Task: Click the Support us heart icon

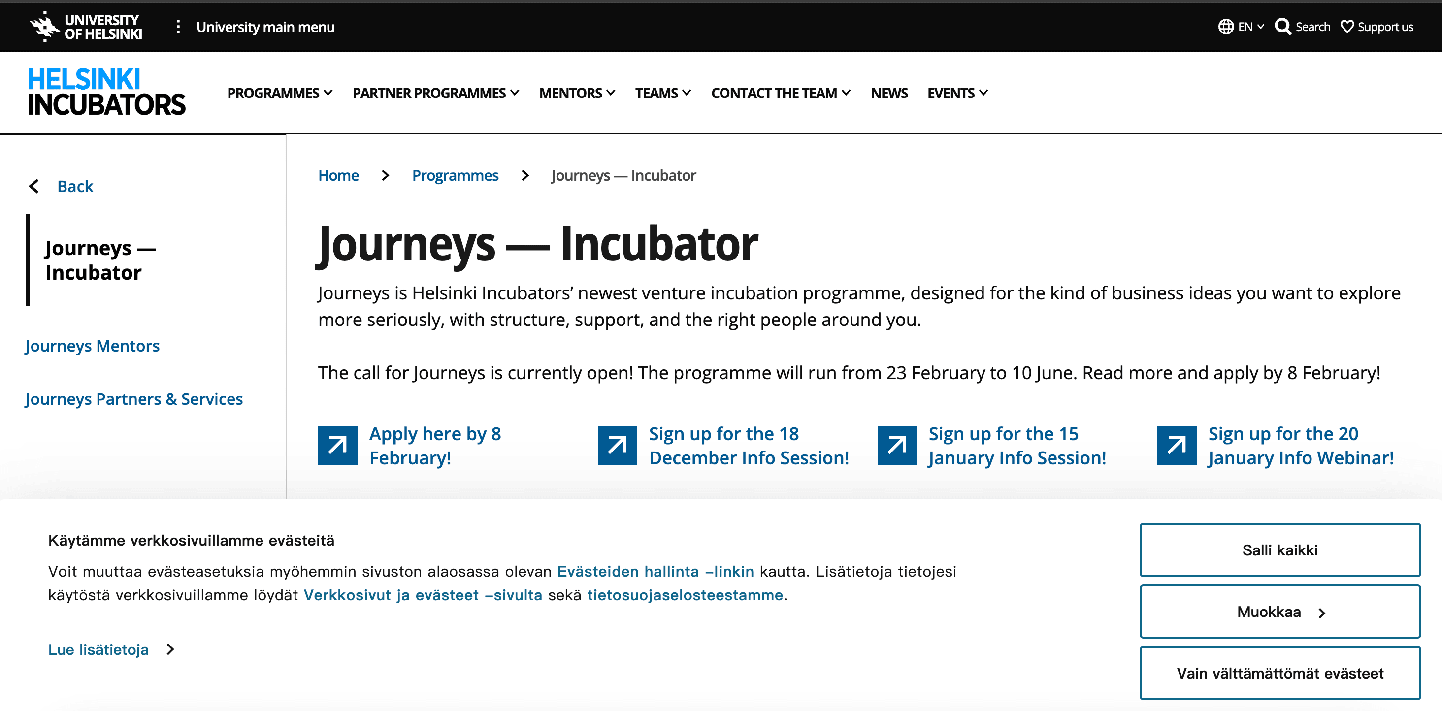Action: (1347, 26)
